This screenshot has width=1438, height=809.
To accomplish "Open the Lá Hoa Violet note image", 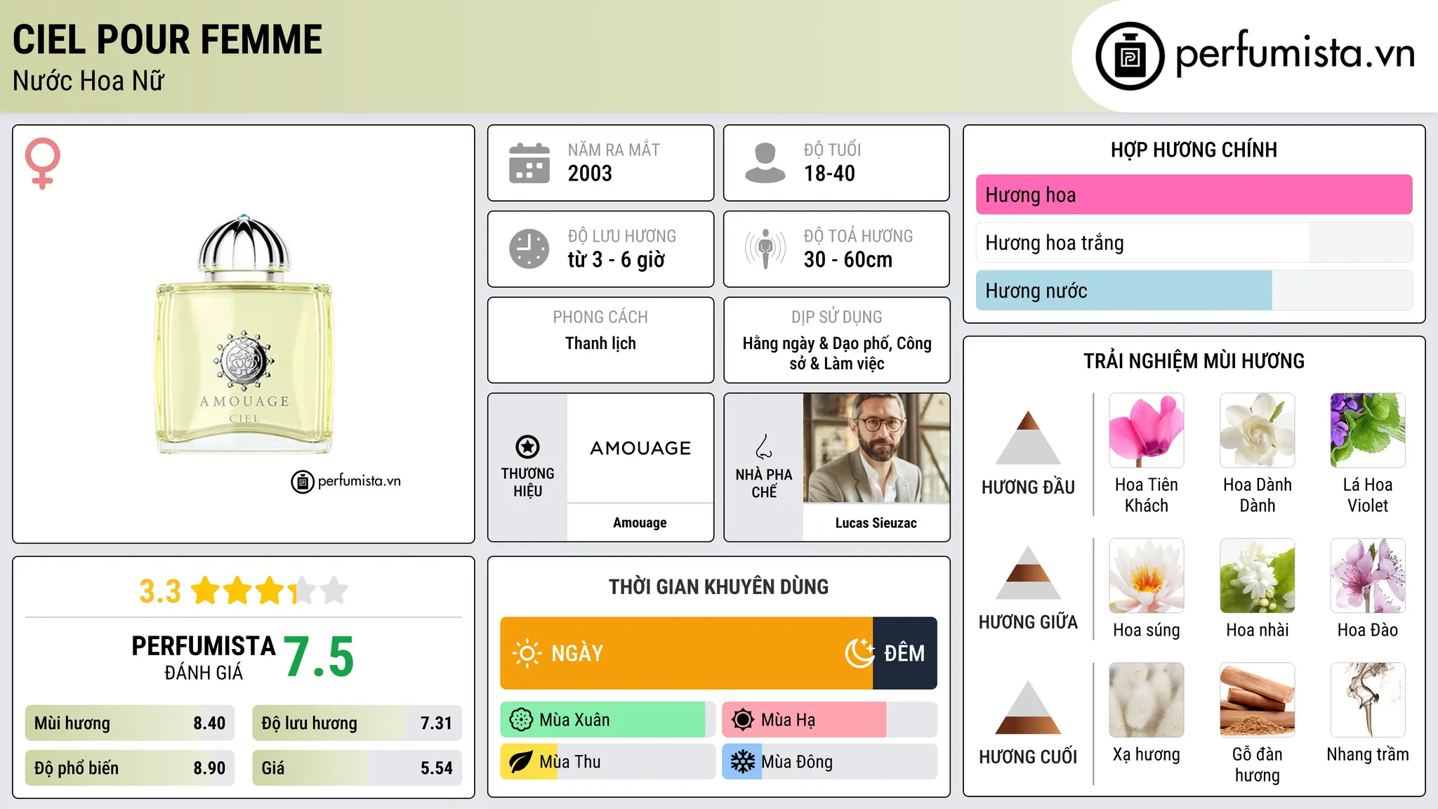I will point(1368,430).
